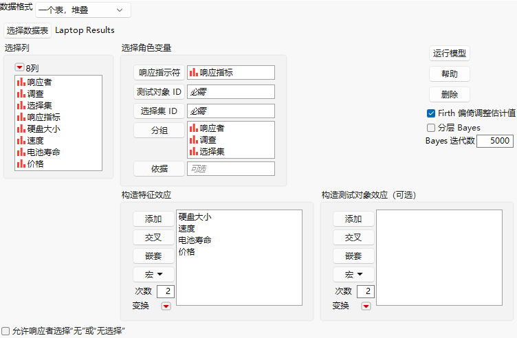This screenshot has height=338, width=517.
Task: Click the 运行模型 button
Action: click(450, 54)
